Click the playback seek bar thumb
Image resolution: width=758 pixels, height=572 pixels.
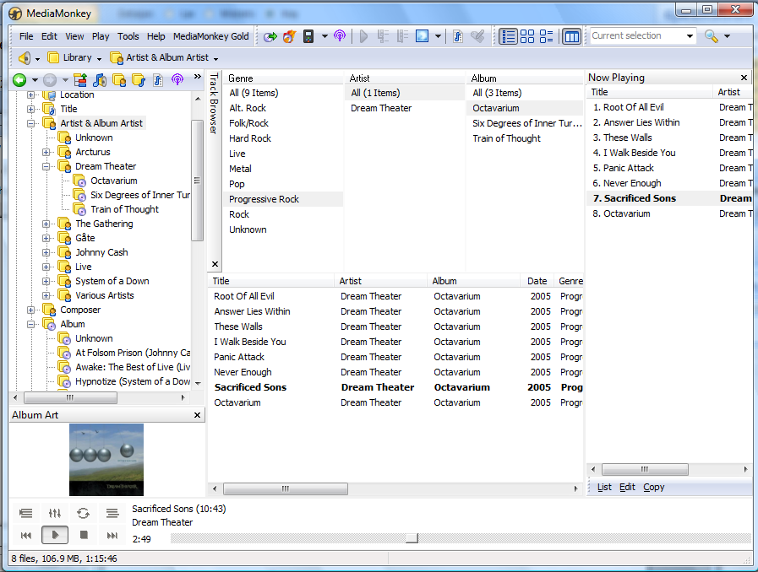pos(412,538)
